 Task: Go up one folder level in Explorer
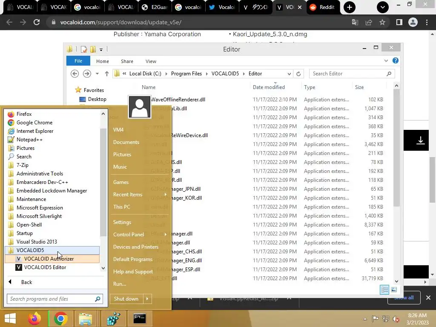[x=107, y=74]
